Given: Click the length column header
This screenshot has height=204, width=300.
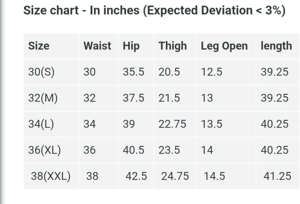Looking at the screenshot, I should point(276,46).
